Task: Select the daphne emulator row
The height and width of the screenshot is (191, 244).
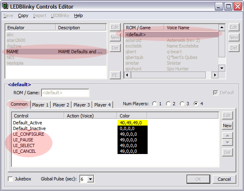Action: [x=56, y=46]
